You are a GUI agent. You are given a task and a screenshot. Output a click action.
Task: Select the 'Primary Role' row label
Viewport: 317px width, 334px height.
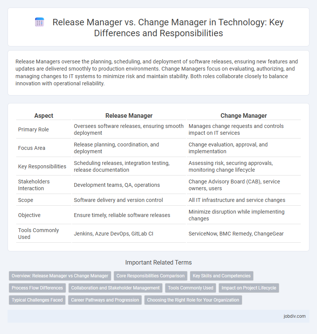coord(33,129)
